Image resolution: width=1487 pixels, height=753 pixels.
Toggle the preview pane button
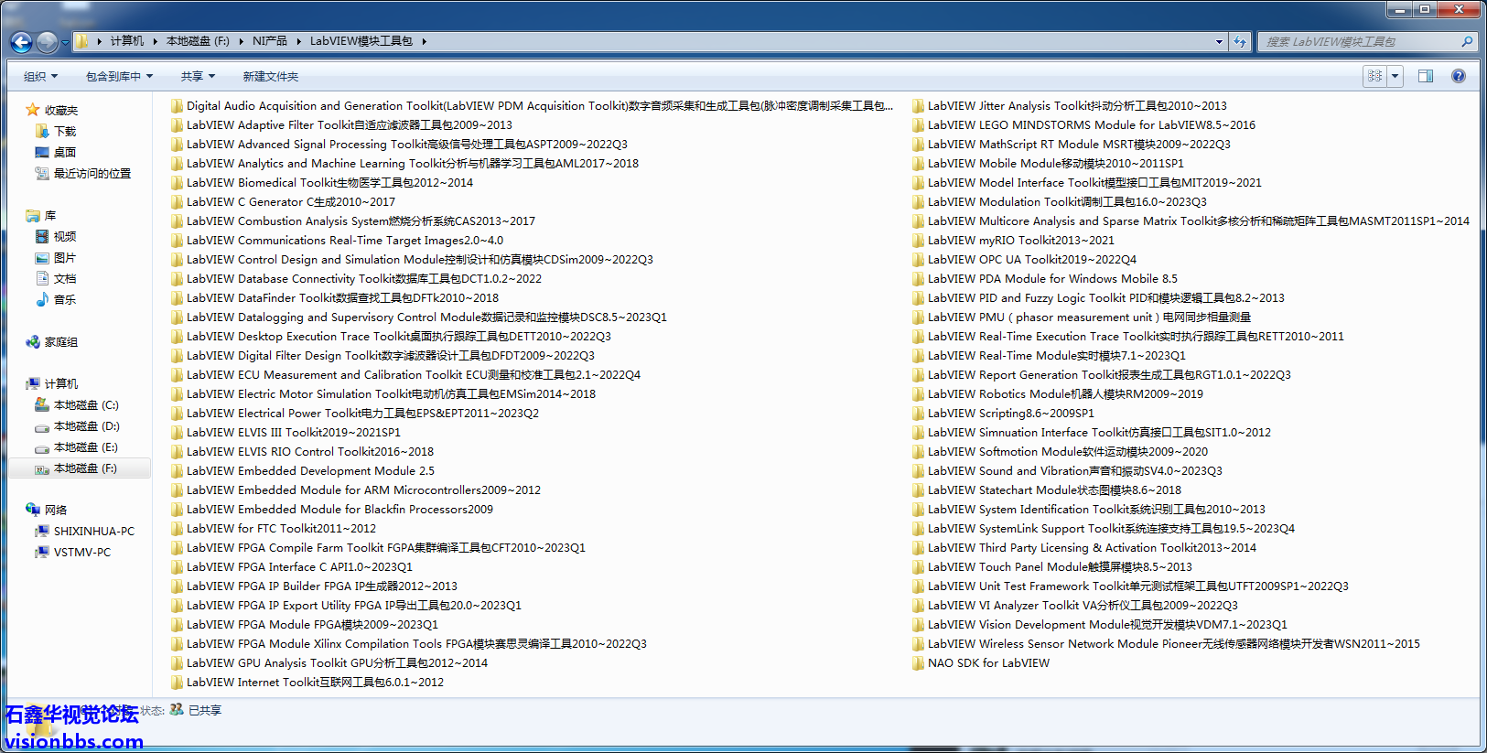coord(1426,76)
